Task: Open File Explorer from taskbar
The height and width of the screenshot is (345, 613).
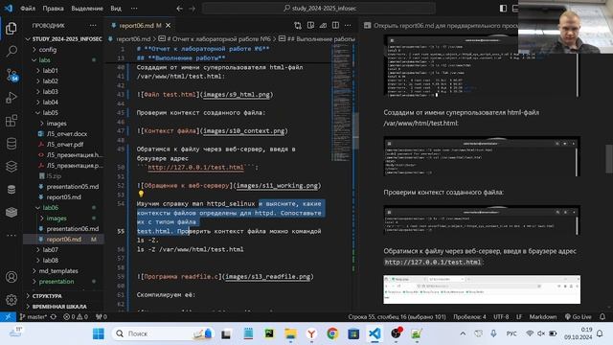Action: point(290,333)
